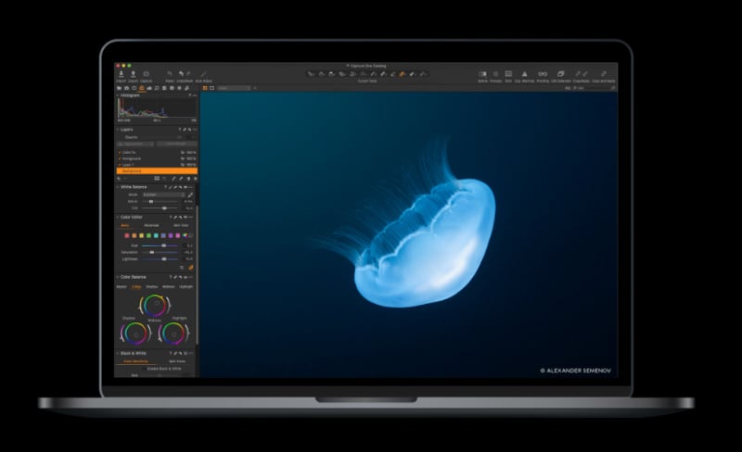
Task: Click the Edit Selected variants icon
Action: [x=561, y=74]
